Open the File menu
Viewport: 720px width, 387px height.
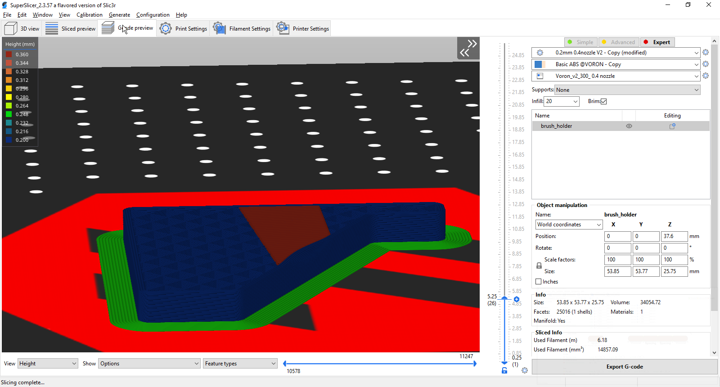[x=7, y=15]
